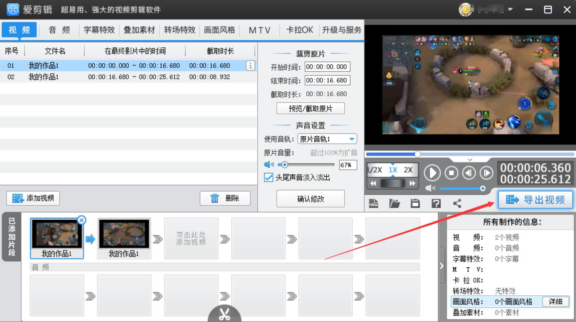This screenshot has width=576, height=322.
Task: Open the 卡拉OK tab
Action: 299,30
